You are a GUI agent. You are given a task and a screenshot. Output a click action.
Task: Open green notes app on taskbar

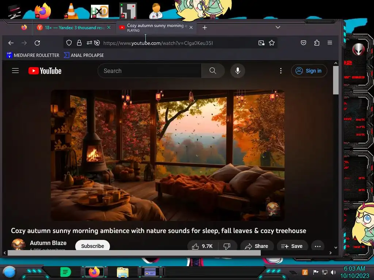(x=66, y=272)
